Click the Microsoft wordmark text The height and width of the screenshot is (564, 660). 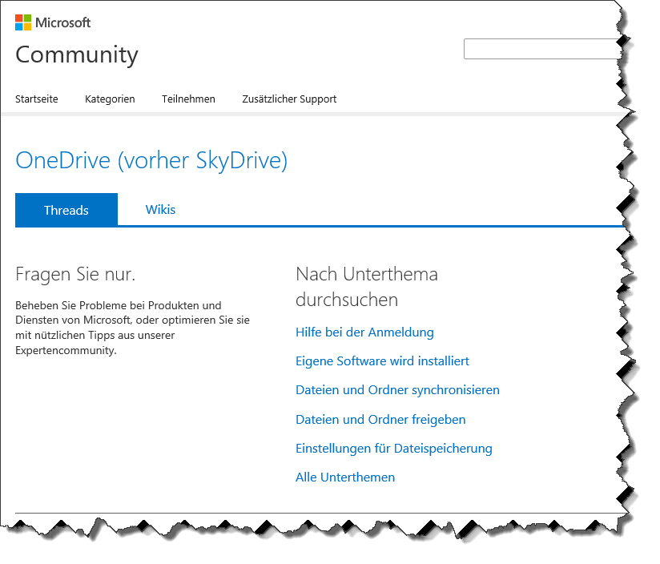tap(62, 22)
